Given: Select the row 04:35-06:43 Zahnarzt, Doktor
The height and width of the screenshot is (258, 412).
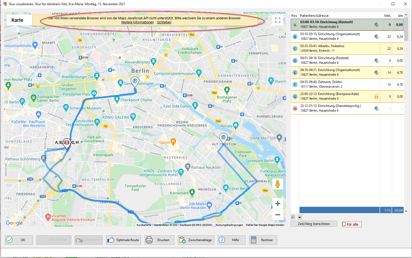Looking at the screenshot, I should tap(347, 85).
